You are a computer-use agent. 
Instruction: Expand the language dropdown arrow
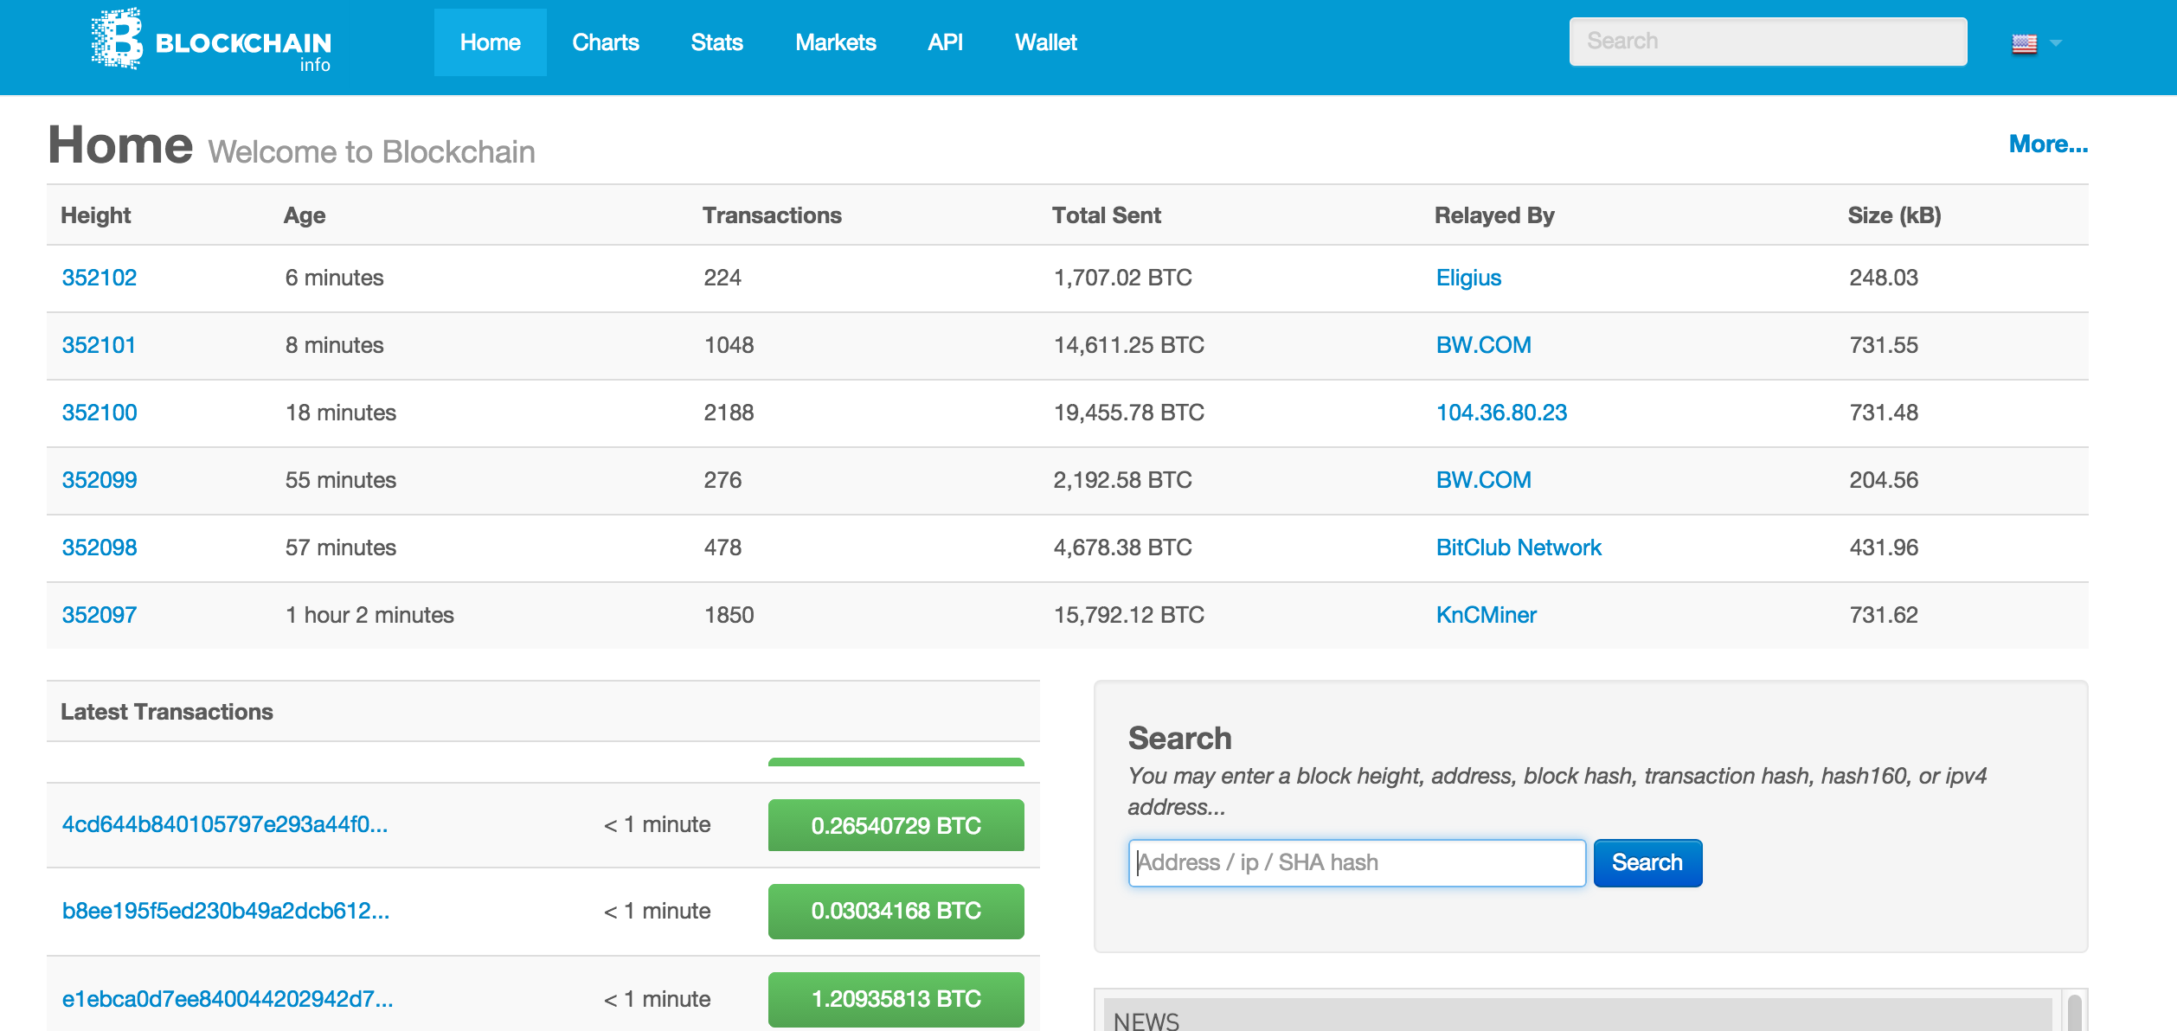[x=2057, y=43]
